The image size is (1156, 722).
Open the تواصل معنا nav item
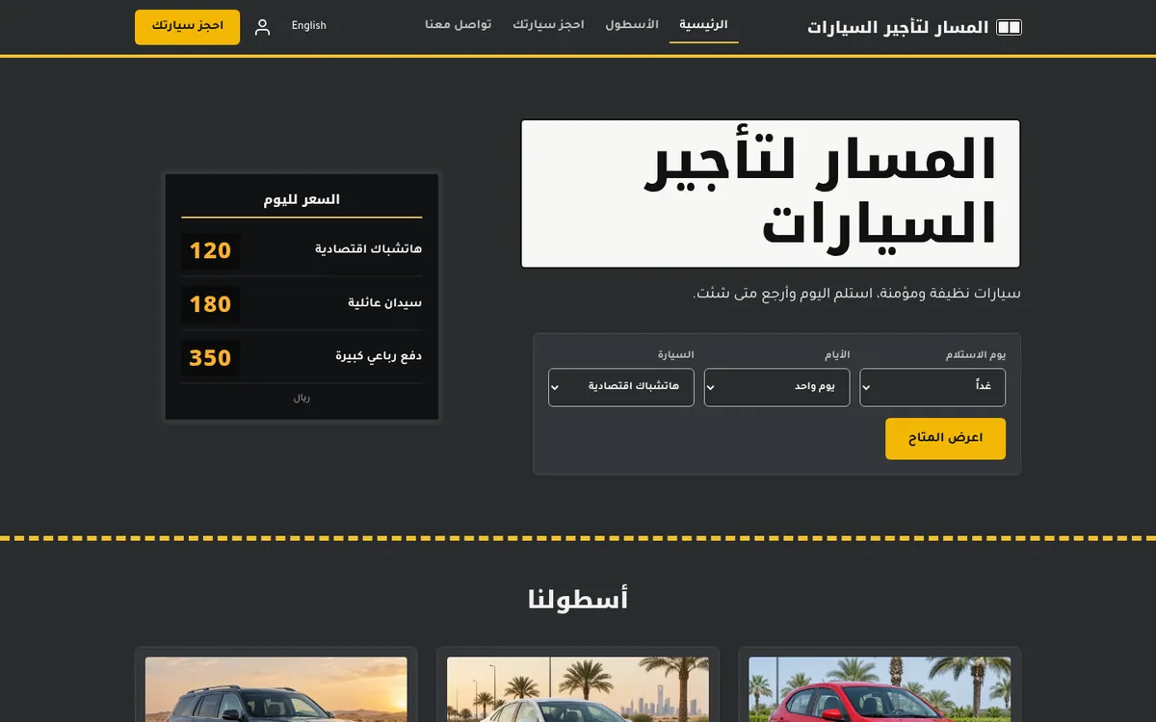coord(459,25)
